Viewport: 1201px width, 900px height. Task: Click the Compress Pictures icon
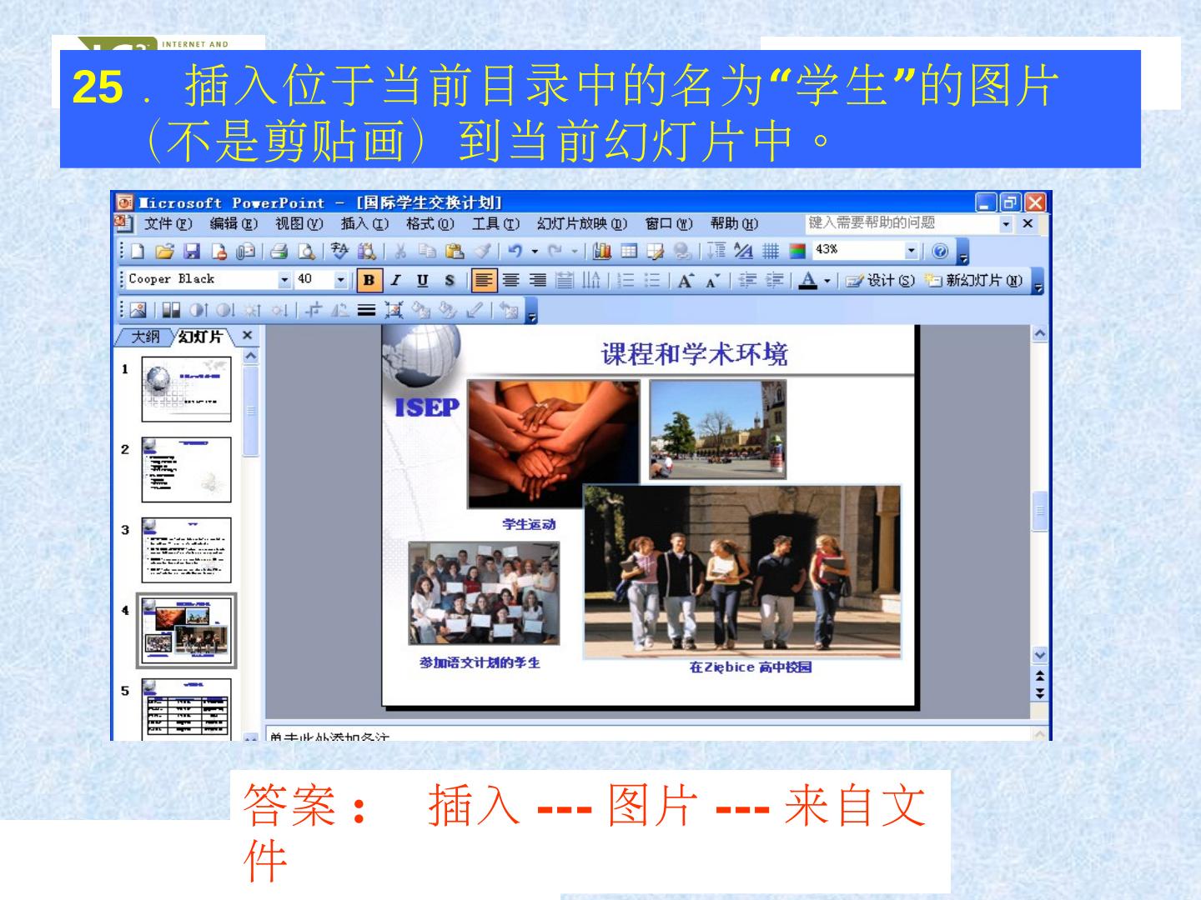394,311
